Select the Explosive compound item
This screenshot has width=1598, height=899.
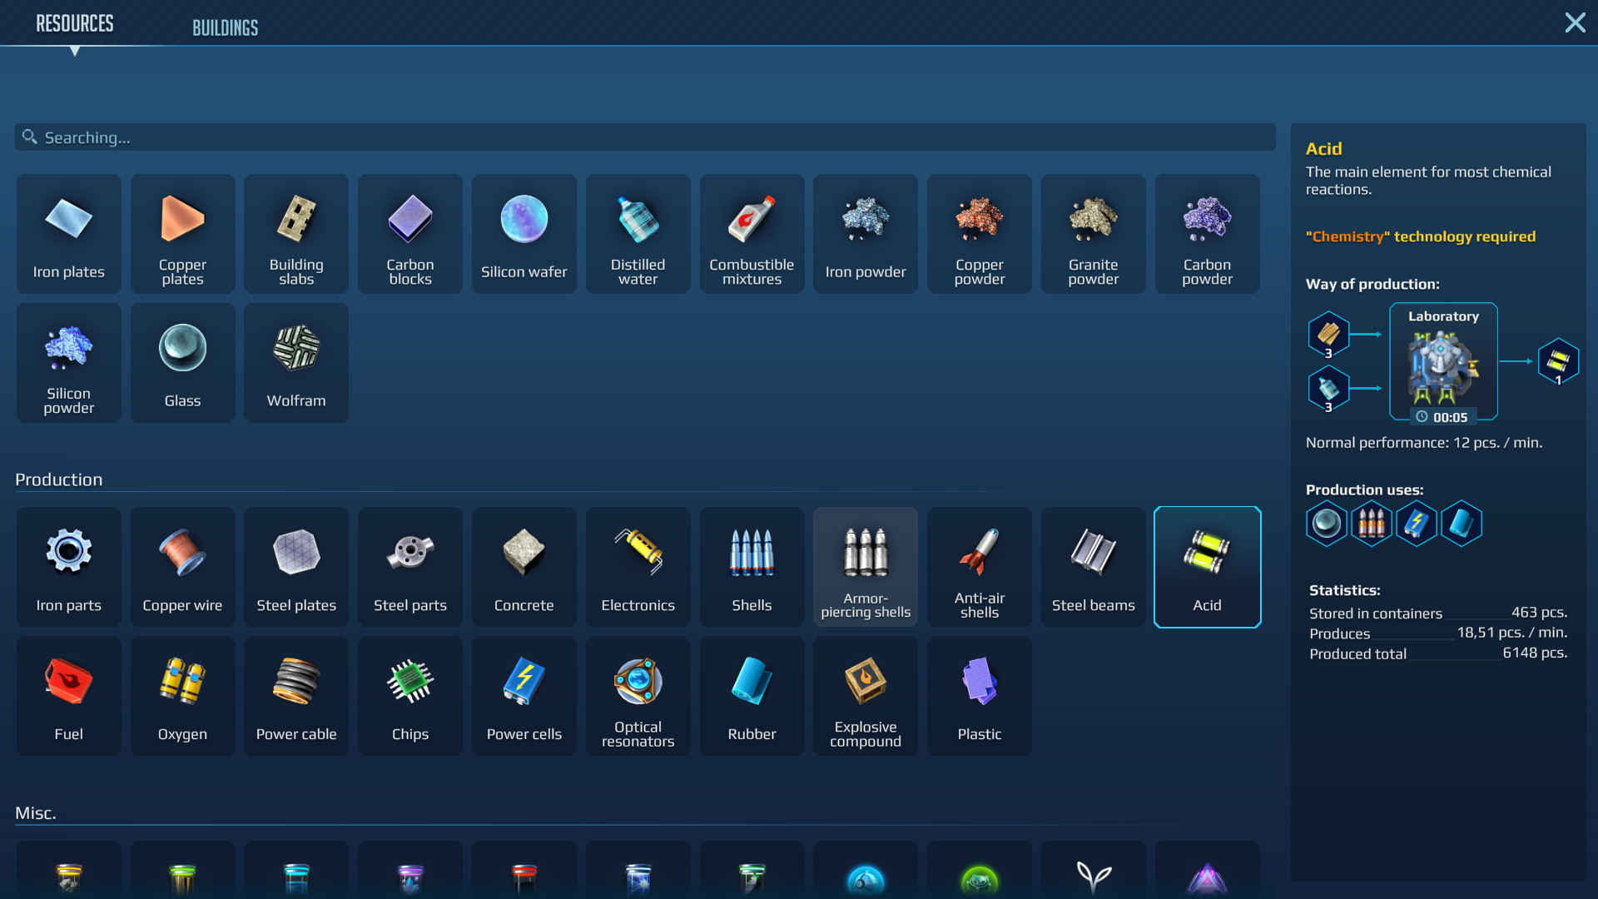coord(865,696)
